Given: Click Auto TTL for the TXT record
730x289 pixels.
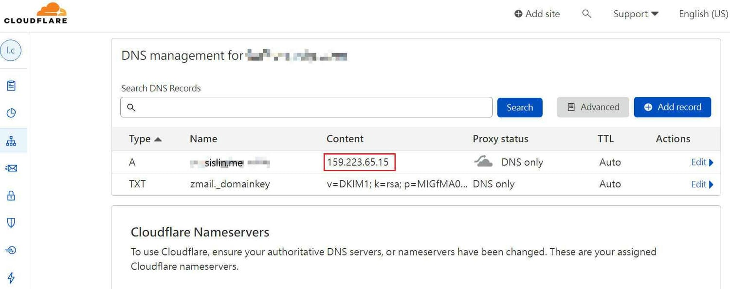Looking at the screenshot, I should point(610,184).
